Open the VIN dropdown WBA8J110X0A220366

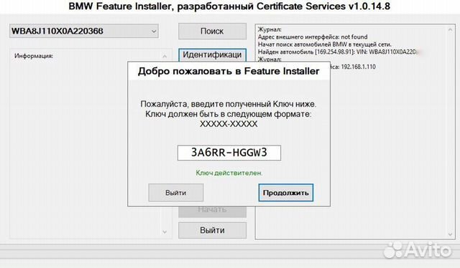coord(83,31)
